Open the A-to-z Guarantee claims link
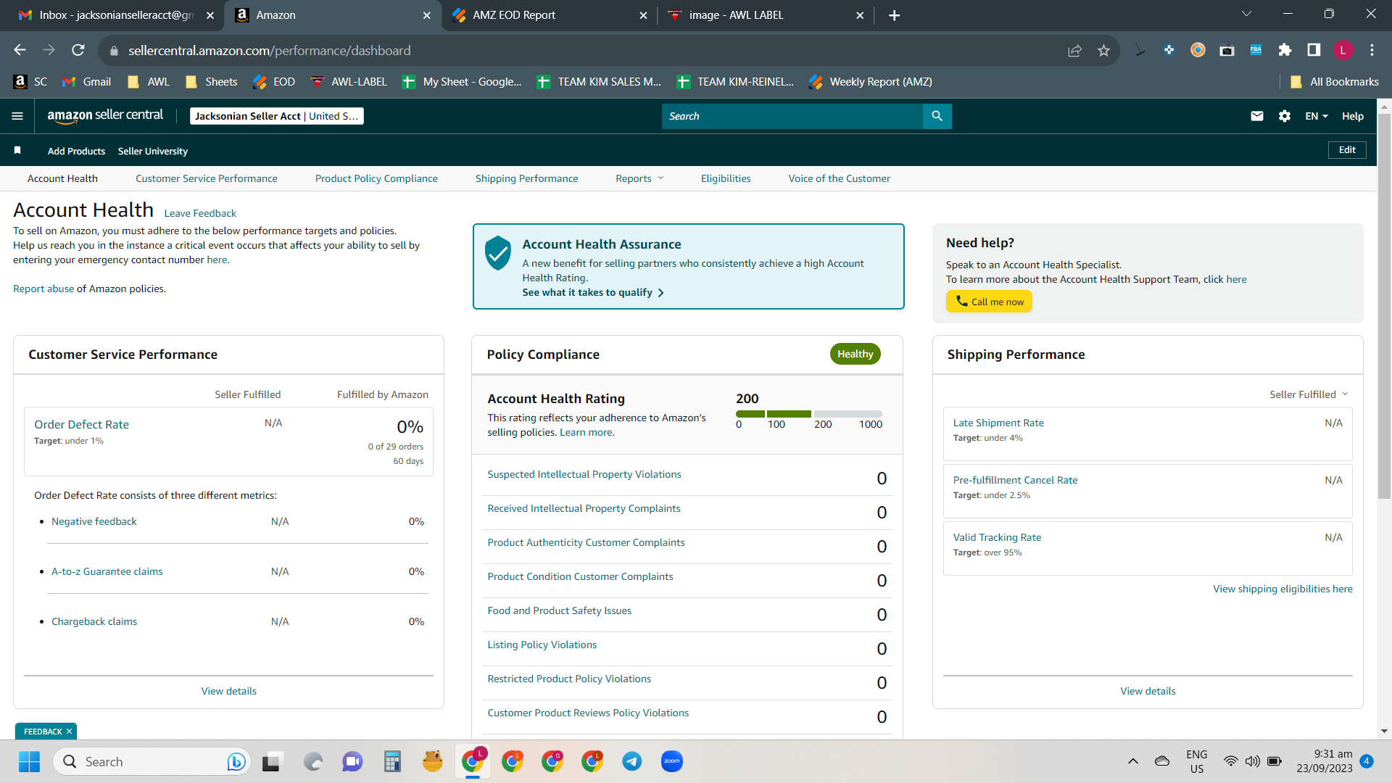 click(107, 571)
